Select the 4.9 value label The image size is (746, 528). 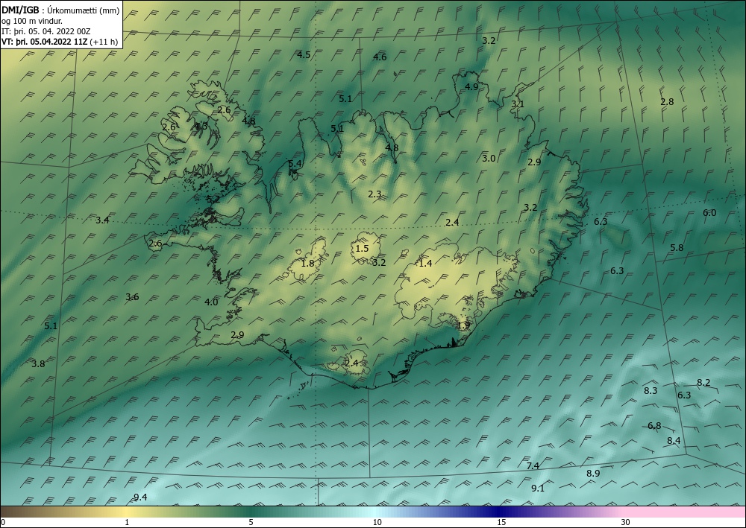coord(471,87)
